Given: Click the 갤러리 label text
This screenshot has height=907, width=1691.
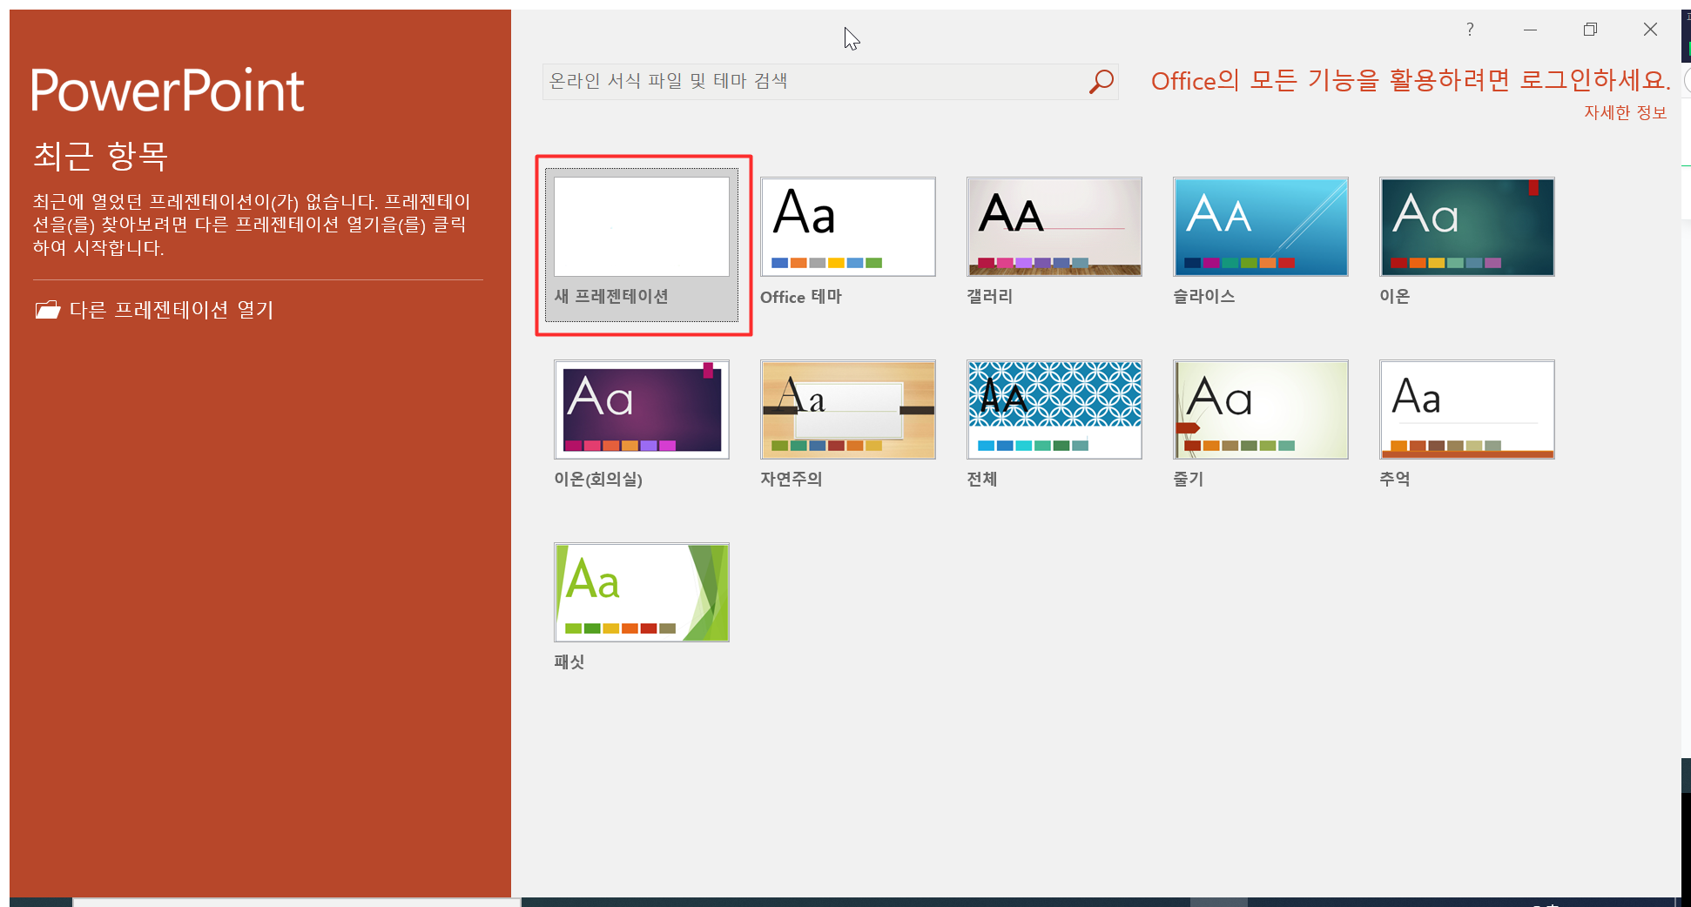Looking at the screenshot, I should [x=990, y=296].
